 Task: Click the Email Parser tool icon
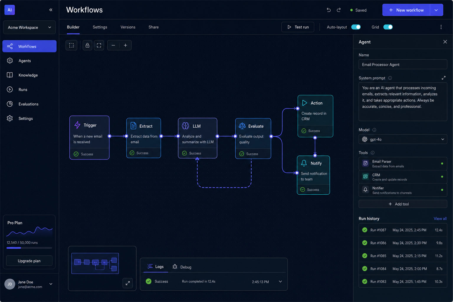365,163
